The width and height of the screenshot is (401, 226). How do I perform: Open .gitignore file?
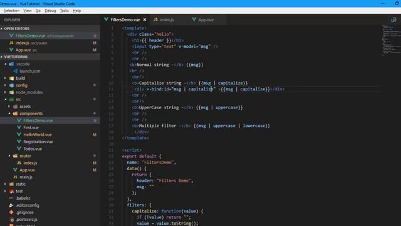24,212
